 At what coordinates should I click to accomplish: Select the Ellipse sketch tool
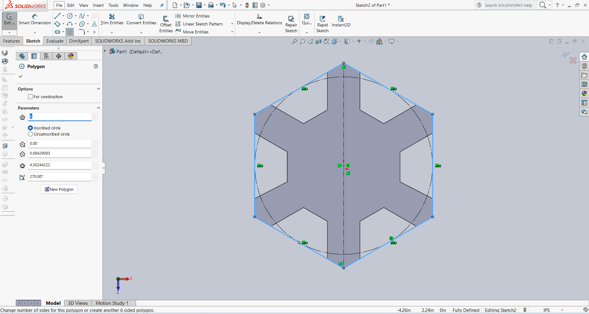(82, 24)
